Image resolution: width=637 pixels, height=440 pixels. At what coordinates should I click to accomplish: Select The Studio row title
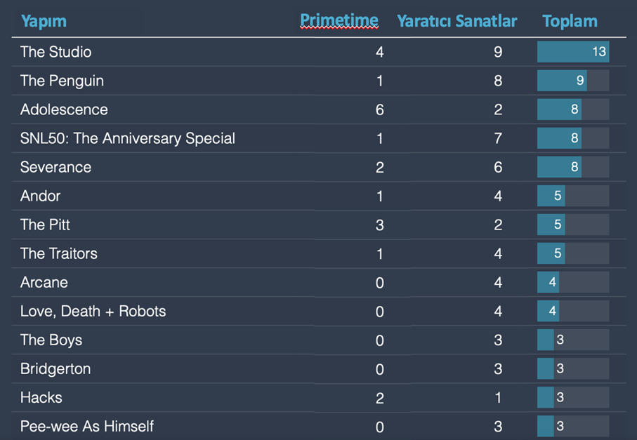(56, 52)
